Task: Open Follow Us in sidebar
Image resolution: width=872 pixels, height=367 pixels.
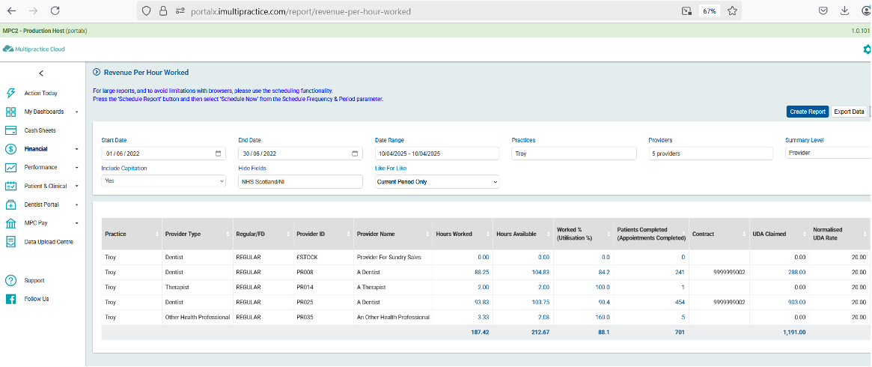Action: pos(37,299)
